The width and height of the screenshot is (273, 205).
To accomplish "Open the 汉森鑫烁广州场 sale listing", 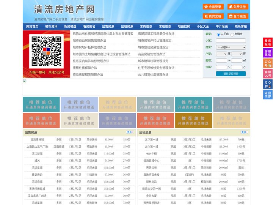I will point(37,196).
